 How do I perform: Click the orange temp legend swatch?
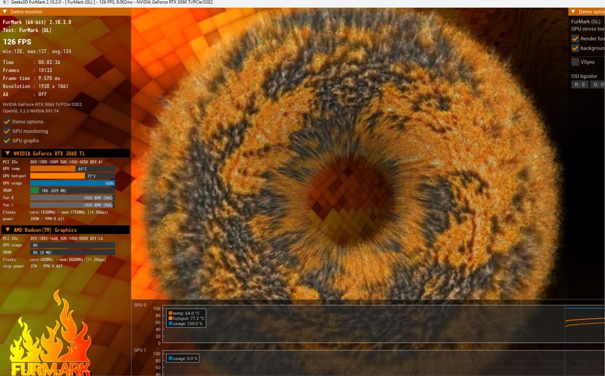coord(170,313)
